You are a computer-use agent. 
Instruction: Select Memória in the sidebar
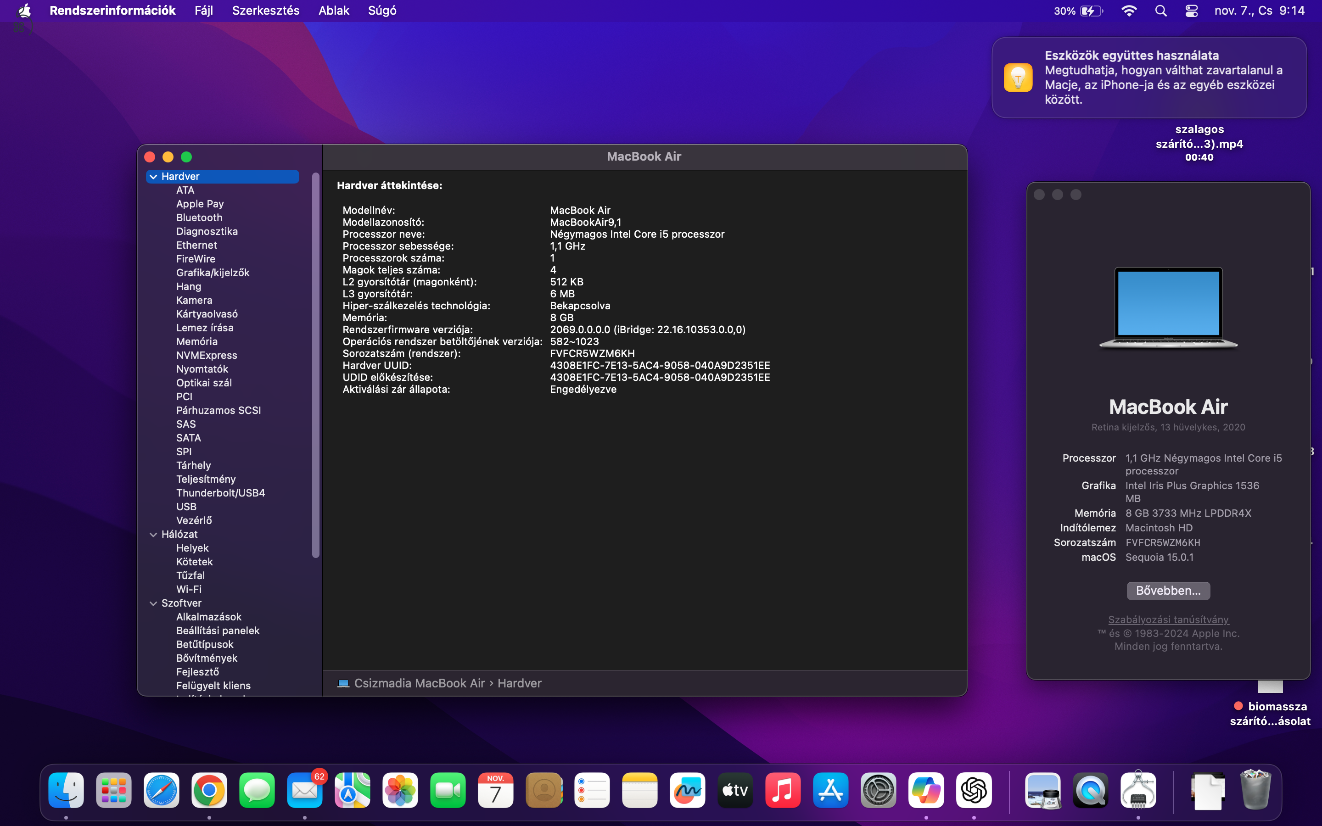[x=197, y=341]
